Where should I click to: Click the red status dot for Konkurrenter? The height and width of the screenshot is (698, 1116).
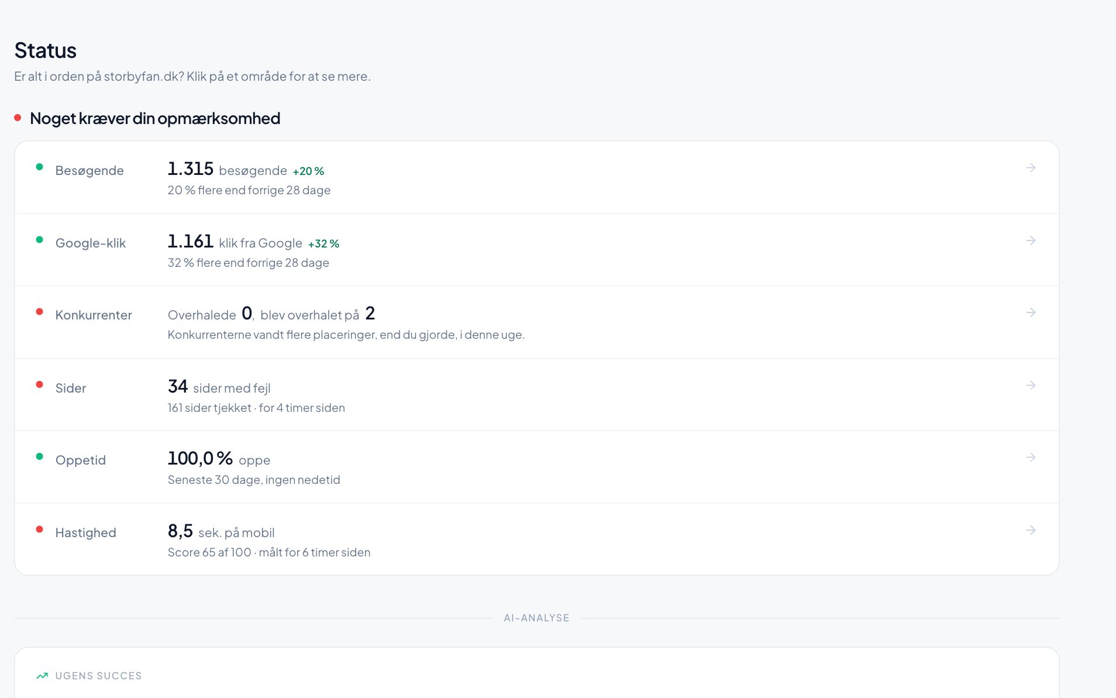pos(39,312)
